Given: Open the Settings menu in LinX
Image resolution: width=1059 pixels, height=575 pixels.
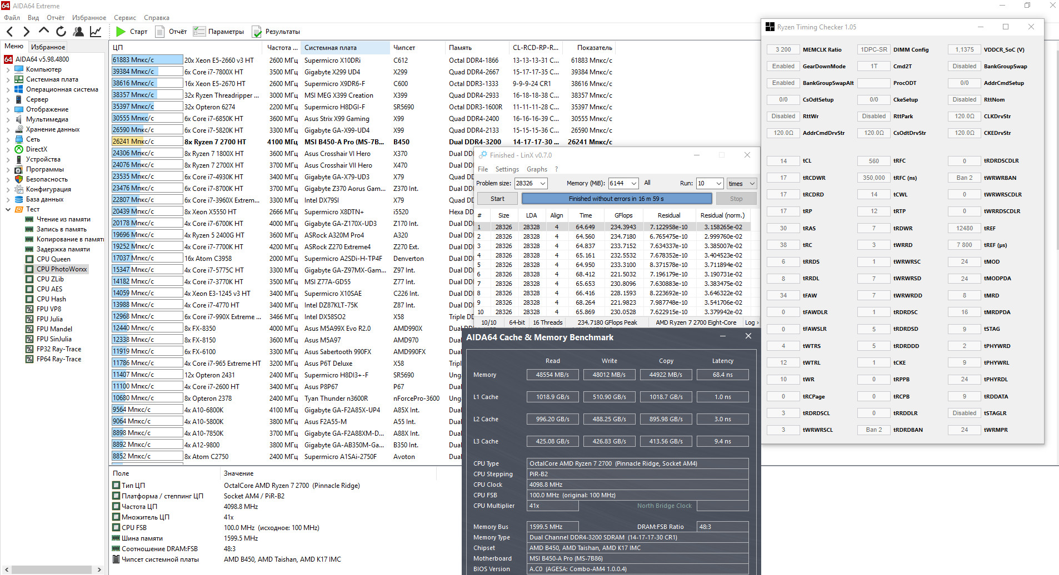Looking at the screenshot, I should tap(507, 169).
